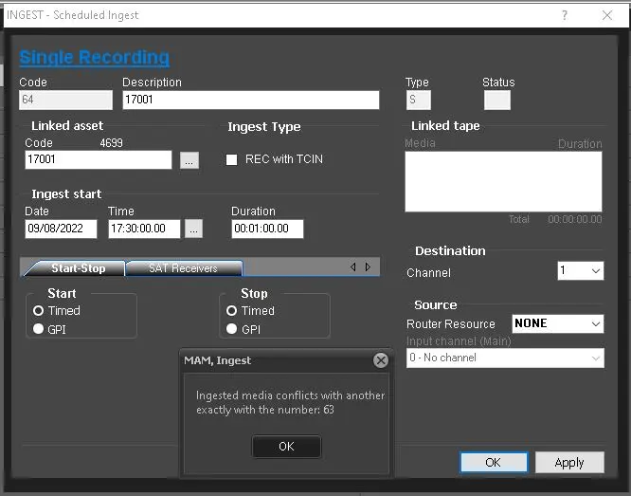Select Timed radio under Start
The height and width of the screenshot is (496, 631).
(39, 310)
